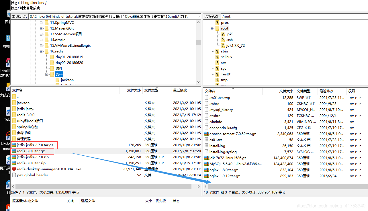Go to parent directory '..' entry
This screenshot has width=368, height=211.
coord(17,97)
